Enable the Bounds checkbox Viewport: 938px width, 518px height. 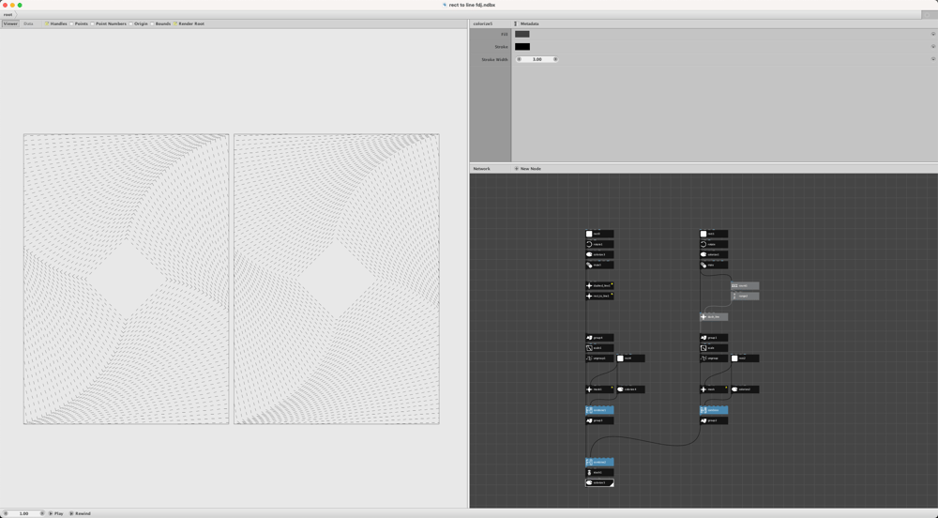pyautogui.click(x=152, y=23)
